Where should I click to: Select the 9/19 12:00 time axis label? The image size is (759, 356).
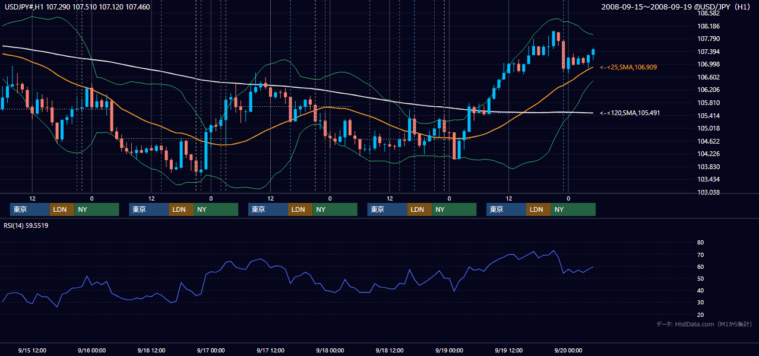(x=509, y=350)
